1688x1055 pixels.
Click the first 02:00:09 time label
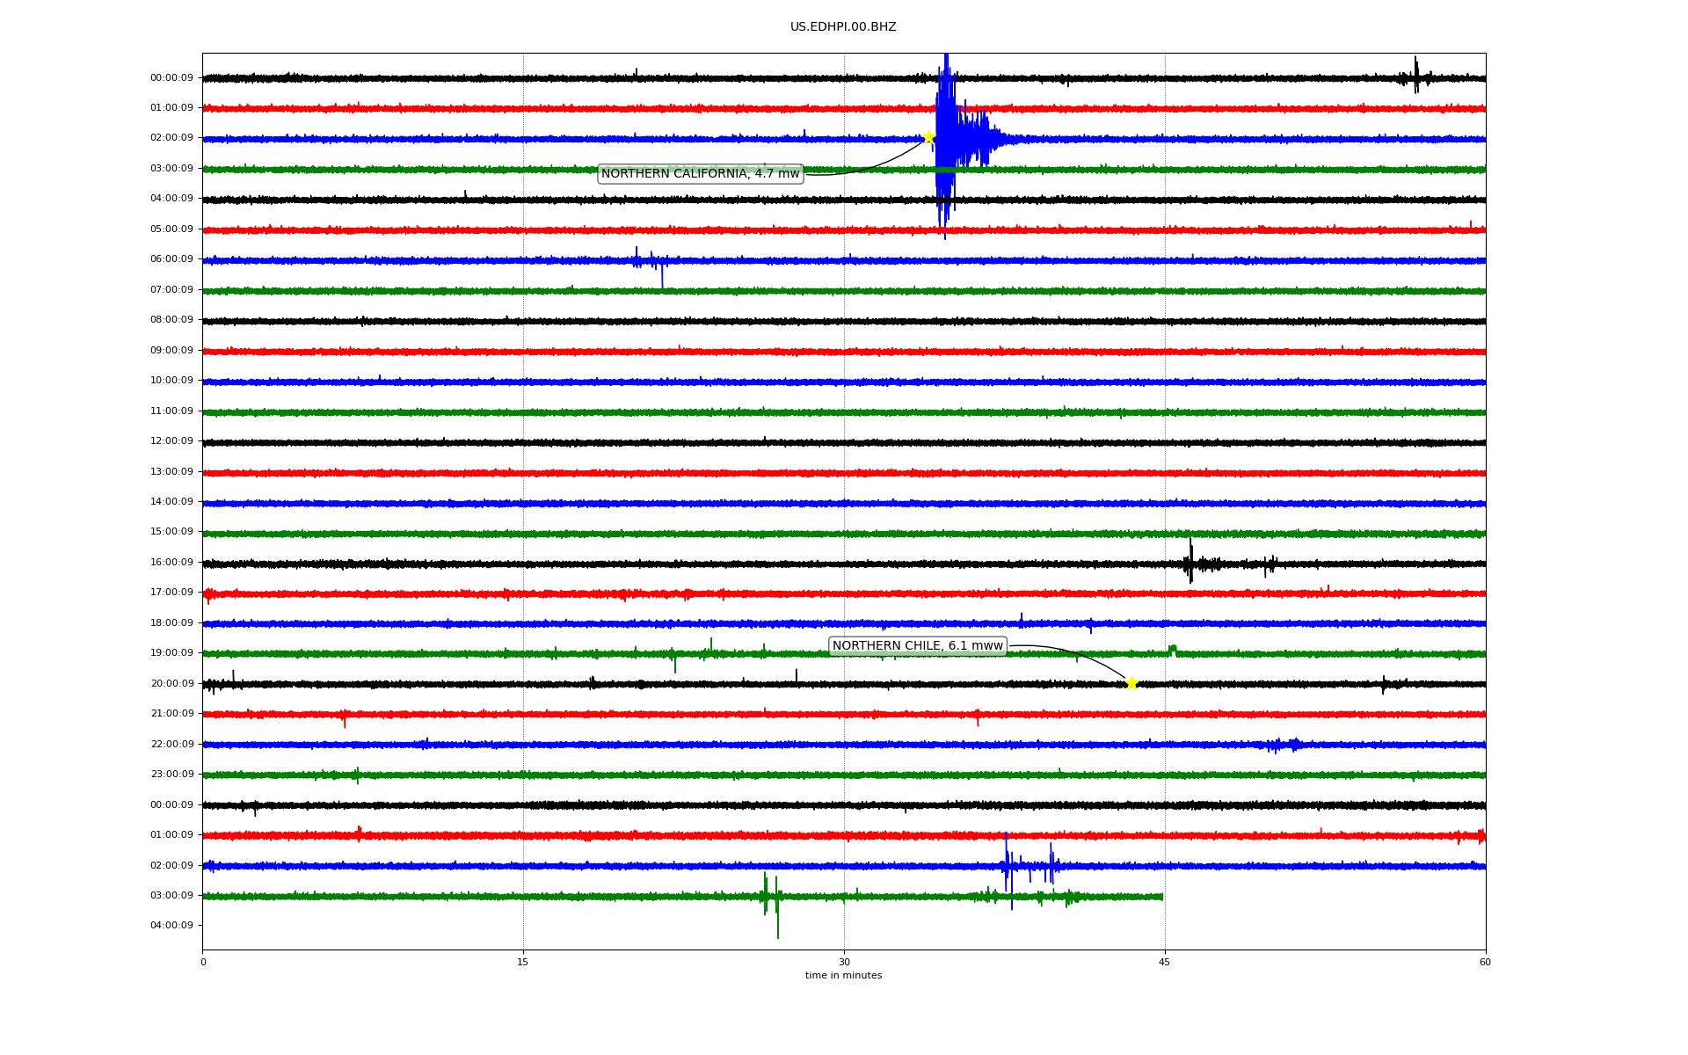click(x=171, y=138)
